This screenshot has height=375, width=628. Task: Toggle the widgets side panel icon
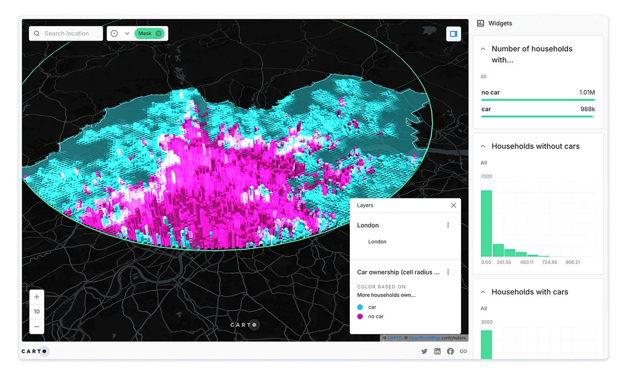click(x=453, y=34)
